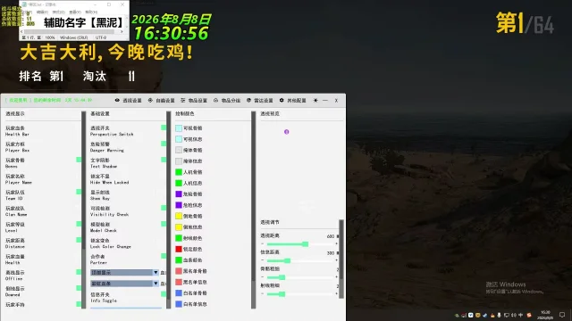Toggle the Danger Warning switch
572x321 pixels.
tap(164, 144)
